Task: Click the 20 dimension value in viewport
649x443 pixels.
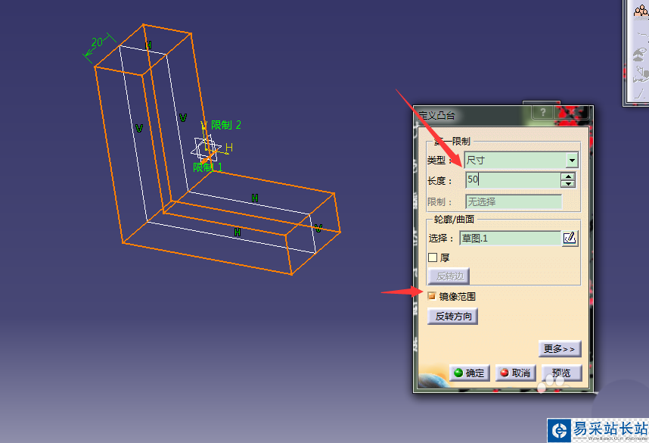Action: [97, 42]
